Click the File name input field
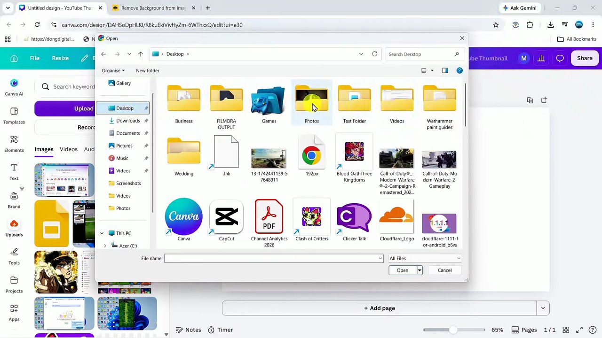This screenshot has width=602, height=338. (x=272, y=258)
